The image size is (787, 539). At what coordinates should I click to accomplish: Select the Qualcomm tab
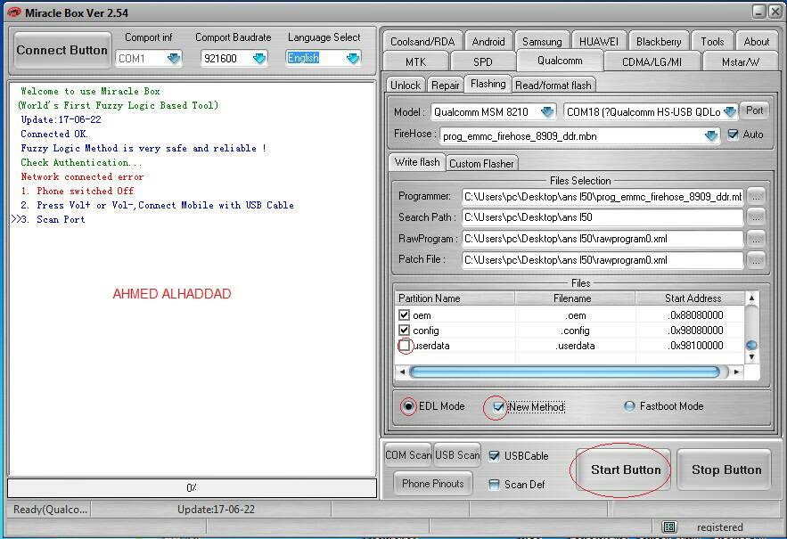tap(560, 61)
